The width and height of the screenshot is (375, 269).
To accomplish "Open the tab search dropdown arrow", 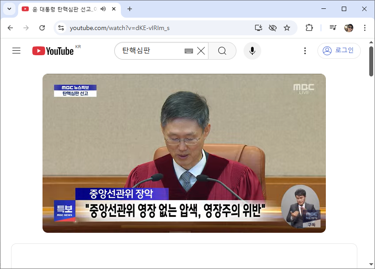I will point(9,9).
